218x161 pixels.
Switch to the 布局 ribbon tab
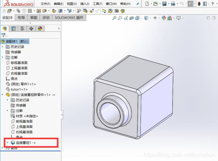click(21, 18)
